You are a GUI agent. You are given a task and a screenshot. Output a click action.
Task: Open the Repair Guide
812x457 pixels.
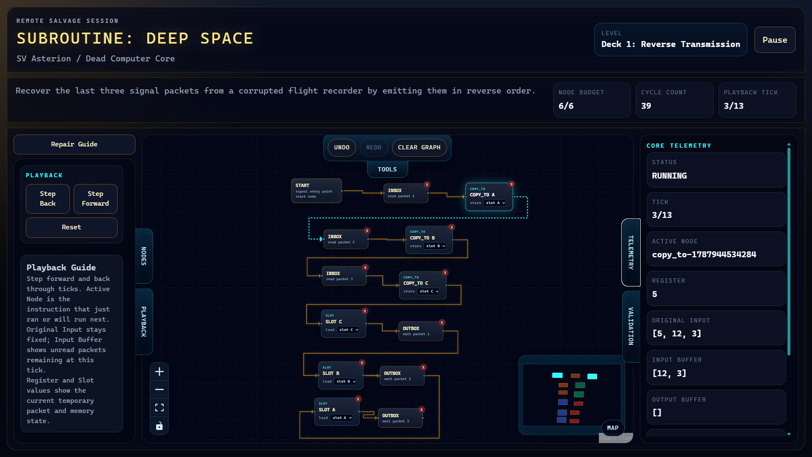pyautogui.click(x=74, y=144)
